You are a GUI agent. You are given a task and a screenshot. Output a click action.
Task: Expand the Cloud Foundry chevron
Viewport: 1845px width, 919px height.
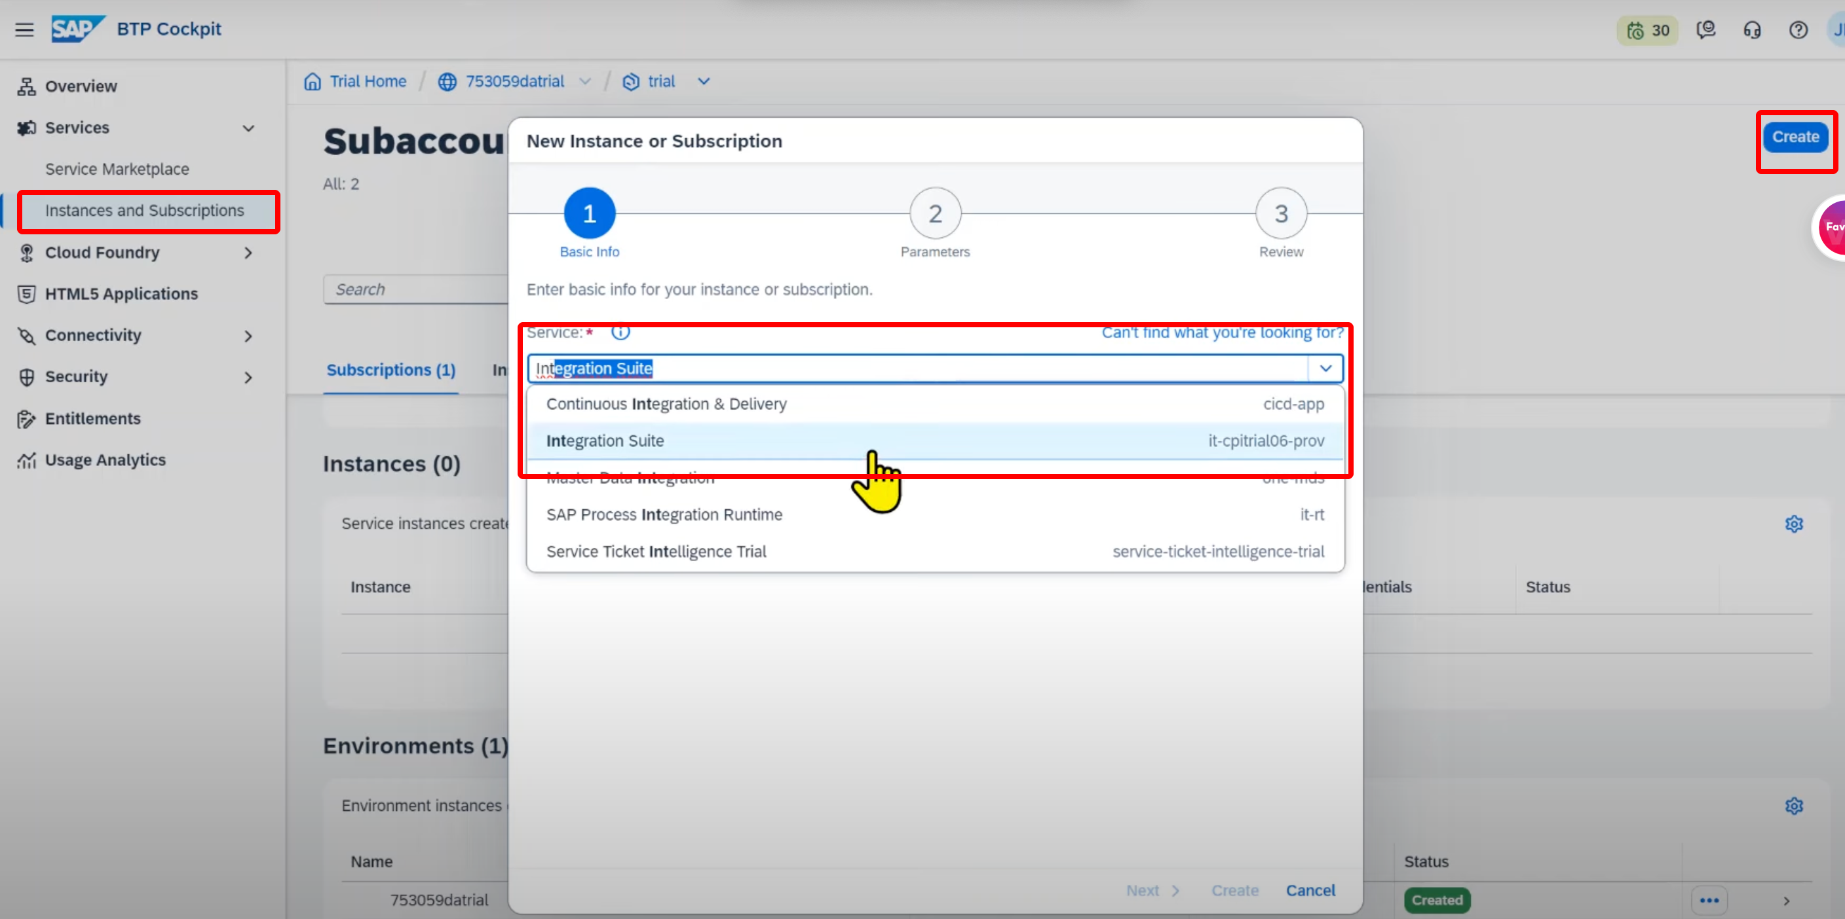pyautogui.click(x=248, y=253)
